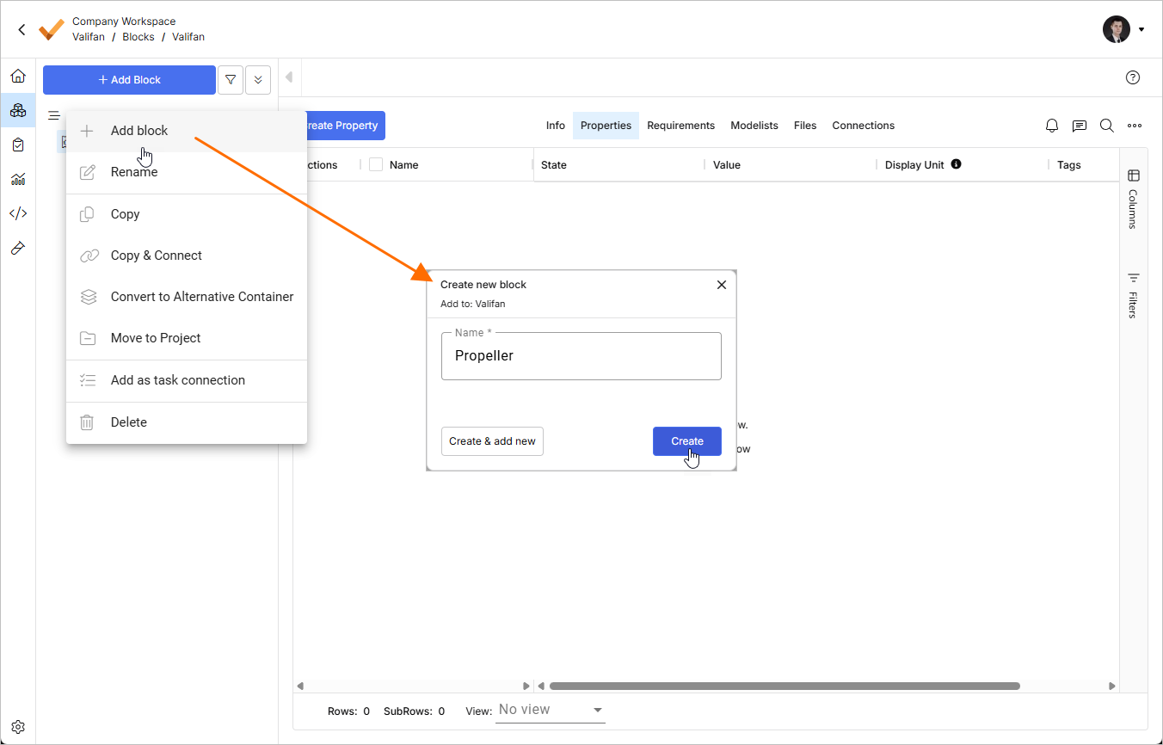Open the comments chat icon
The image size is (1163, 745).
pyautogui.click(x=1080, y=126)
